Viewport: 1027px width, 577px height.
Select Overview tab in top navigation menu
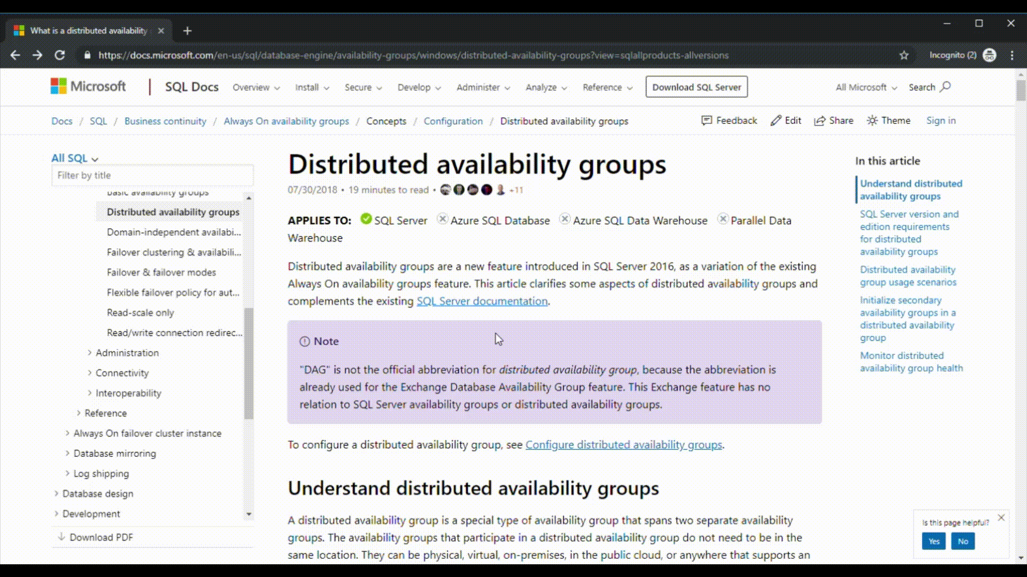click(x=255, y=88)
